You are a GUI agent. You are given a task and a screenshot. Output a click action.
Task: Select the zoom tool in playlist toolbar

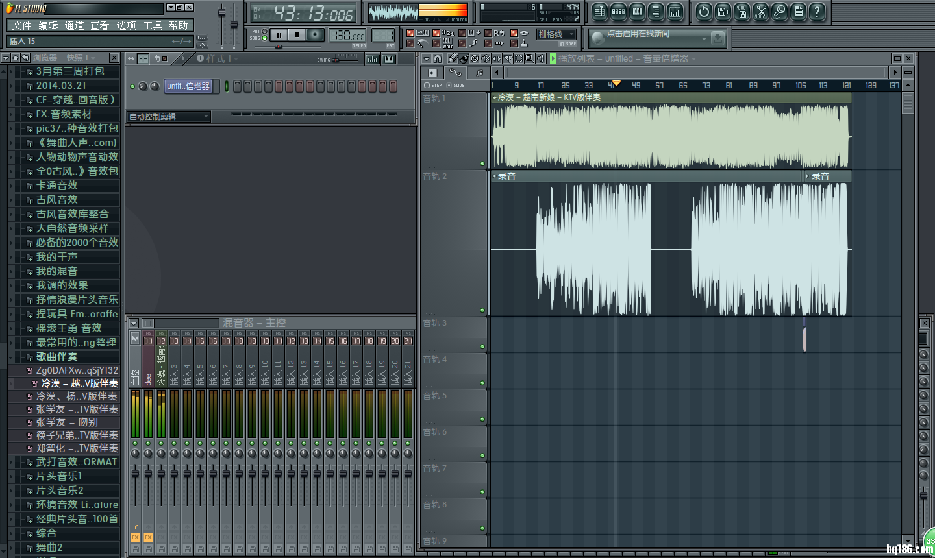(530, 58)
